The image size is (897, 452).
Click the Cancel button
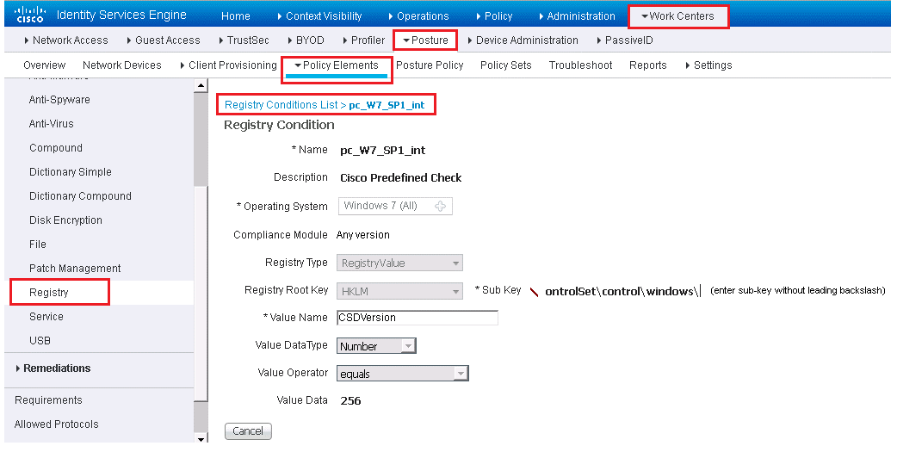tap(248, 430)
